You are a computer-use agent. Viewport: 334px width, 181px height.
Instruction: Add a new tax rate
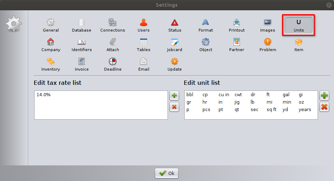click(x=174, y=95)
